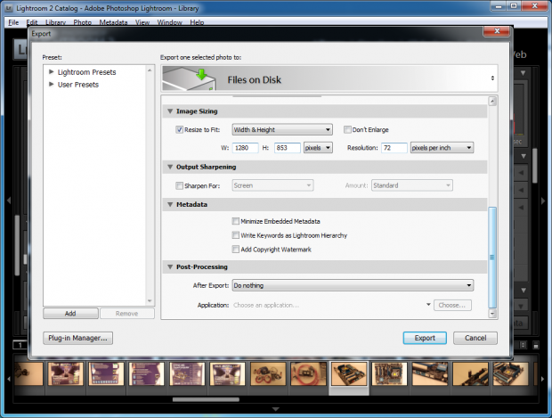This screenshot has width=552, height=418.
Task: Expand the Lightroom Presets folder
Action: [52, 72]
